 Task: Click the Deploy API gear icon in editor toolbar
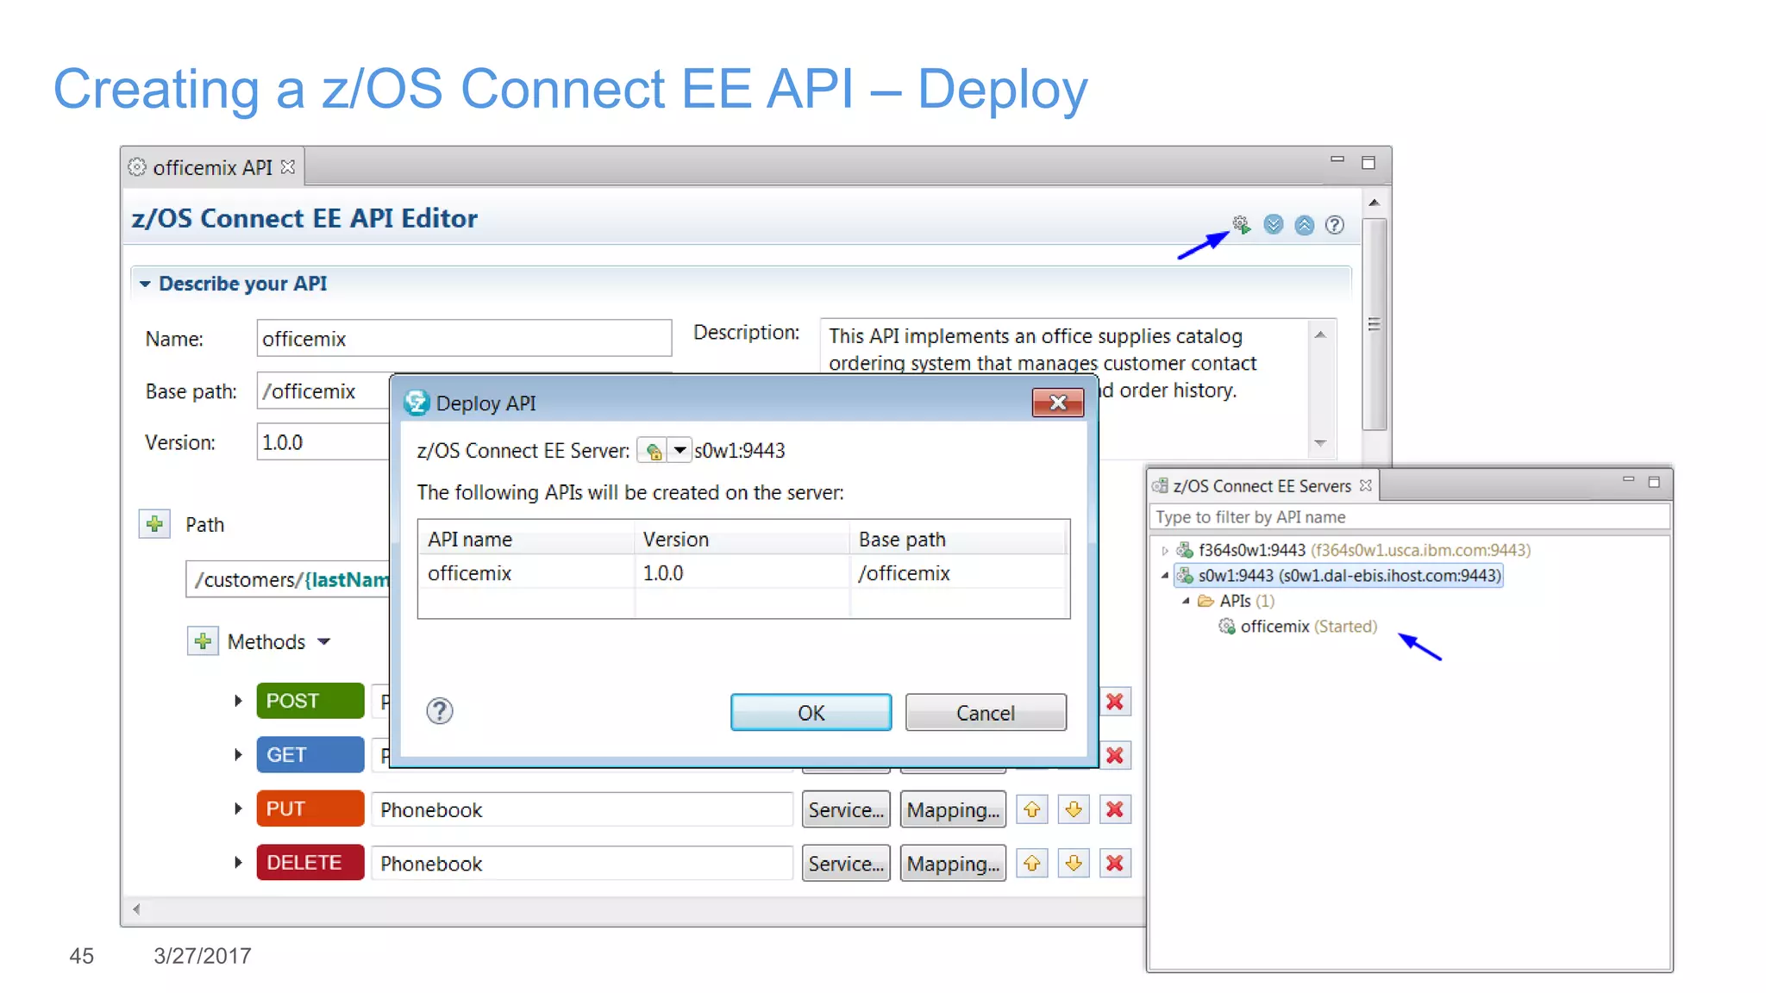pos(1241,225)
